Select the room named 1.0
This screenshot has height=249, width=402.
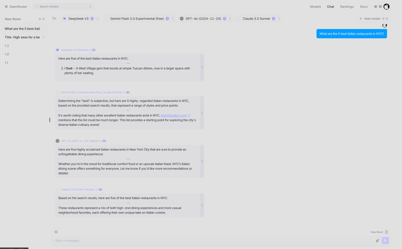tap(7, 54)
